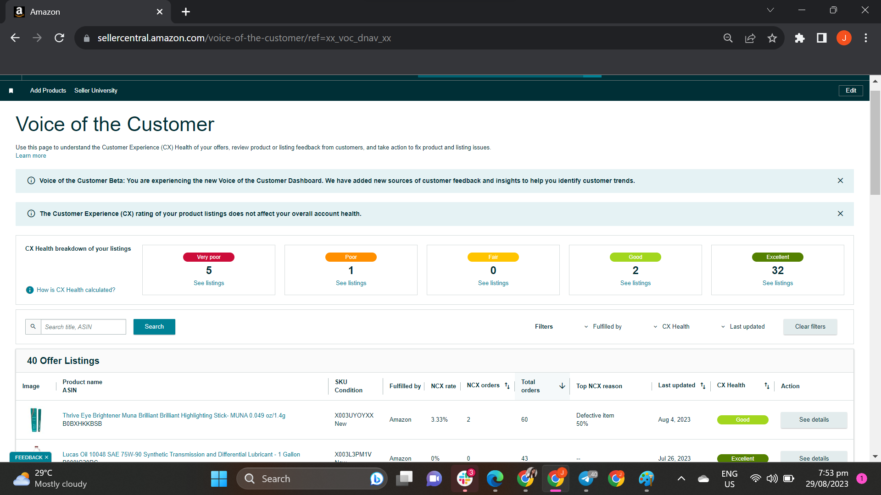Sort listings by NCX orders

(507, 386)
